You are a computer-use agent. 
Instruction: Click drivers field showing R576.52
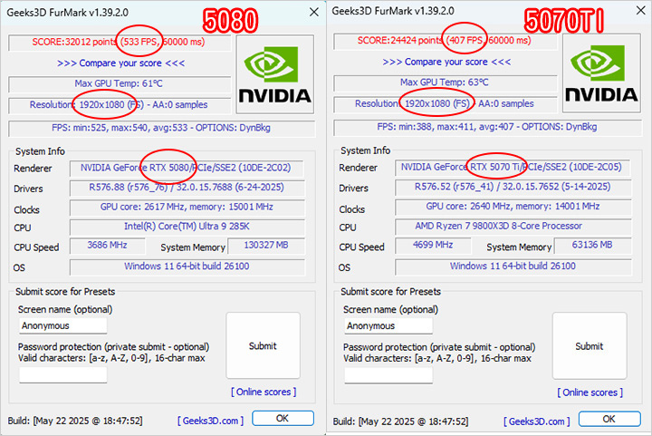513,188
